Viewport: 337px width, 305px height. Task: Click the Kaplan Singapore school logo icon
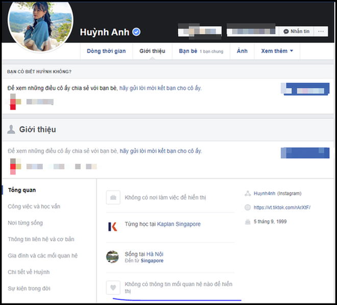tap(112, 226)
